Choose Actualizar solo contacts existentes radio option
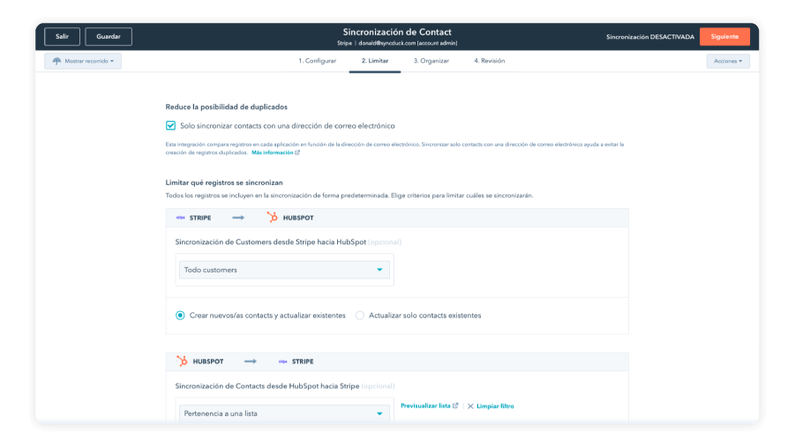This screenshot has height=447, width=795. (359, 316)
